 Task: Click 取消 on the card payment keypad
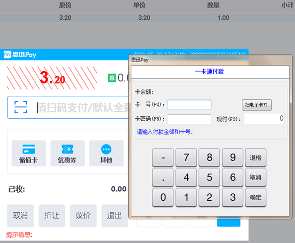pyautogui.click(x=256, y=177)
